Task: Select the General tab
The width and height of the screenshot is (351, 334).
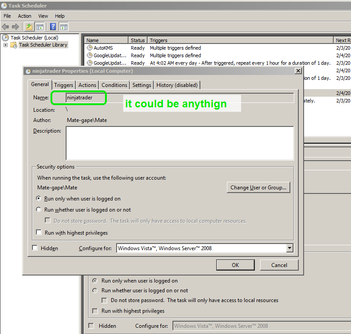Action: pyautogui.click(x=40, y=84)
